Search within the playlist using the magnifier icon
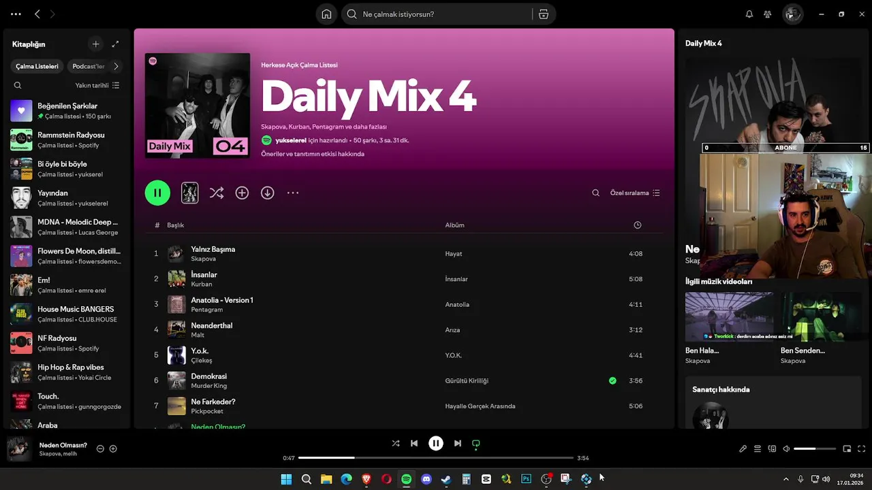Image resolution: width=872 pixels, height=490 pixels. [x=595, y=193]
